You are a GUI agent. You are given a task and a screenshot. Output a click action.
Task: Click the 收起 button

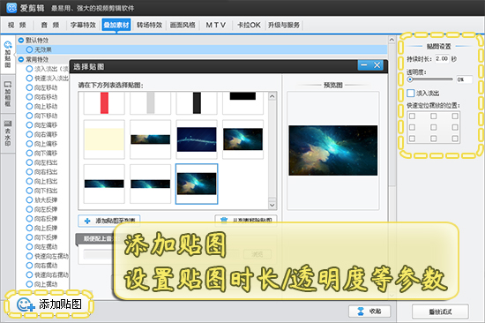point(369,312)
